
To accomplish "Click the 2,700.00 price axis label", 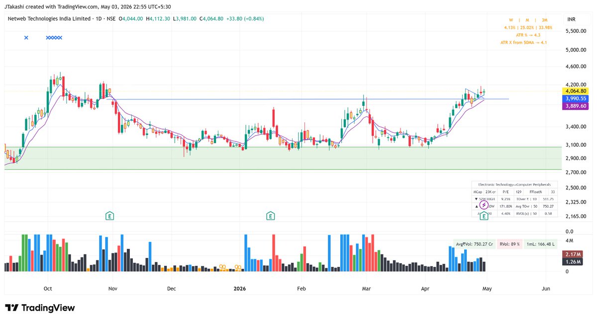I will [x=576, y=172].
